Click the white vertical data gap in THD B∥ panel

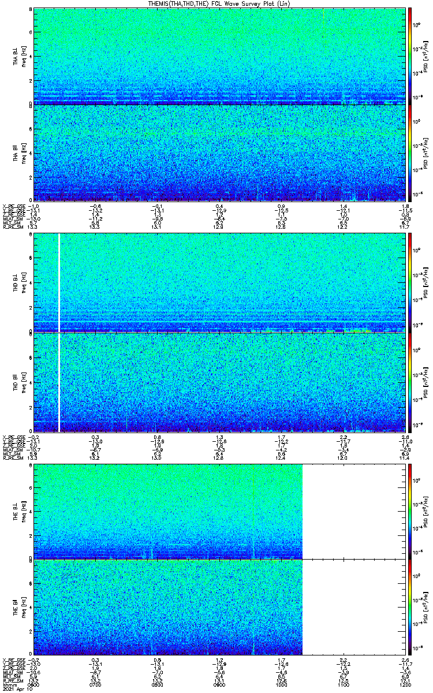tap(59, 382)
